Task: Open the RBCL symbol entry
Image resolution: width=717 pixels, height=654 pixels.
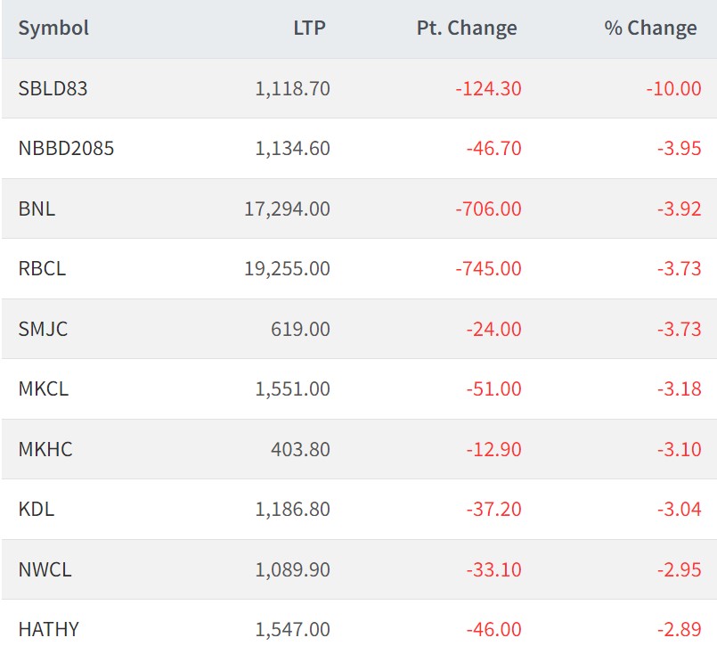Action: click(x=42, y=269)
